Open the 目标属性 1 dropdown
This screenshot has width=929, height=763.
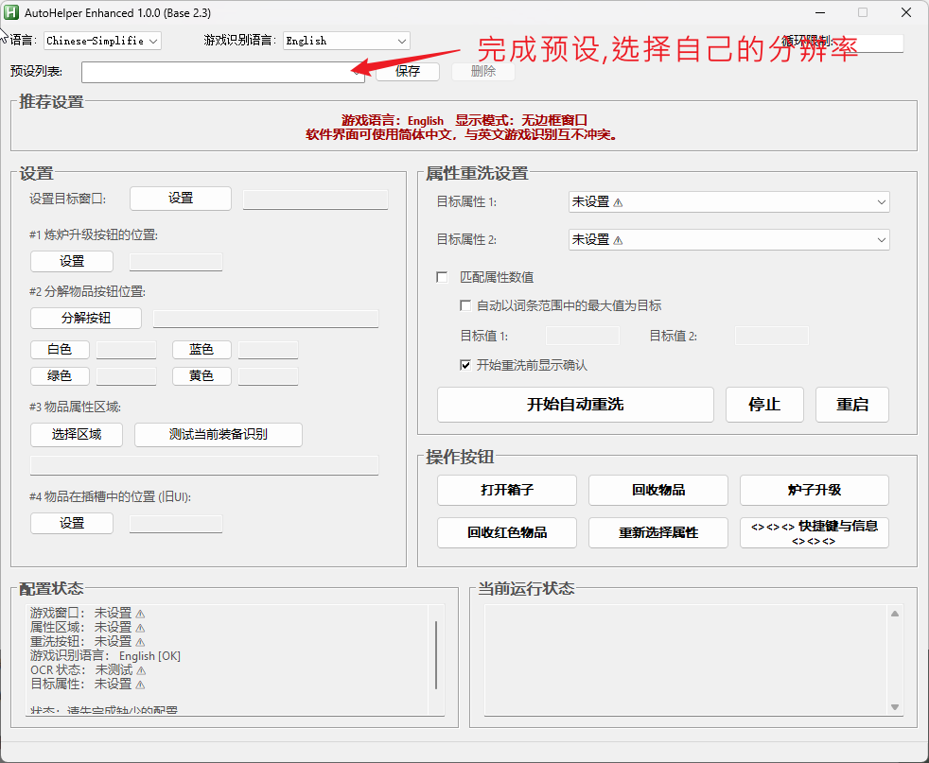click(728, 201)
